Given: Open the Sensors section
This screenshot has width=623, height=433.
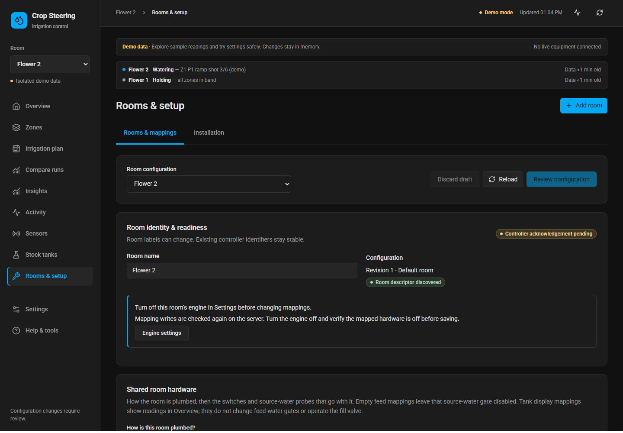Looking at the screenshot, I should (50, 233).
